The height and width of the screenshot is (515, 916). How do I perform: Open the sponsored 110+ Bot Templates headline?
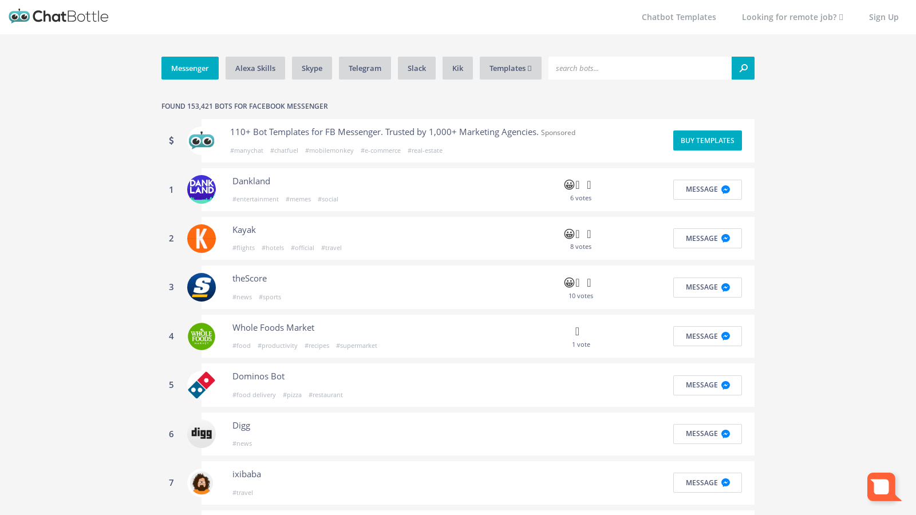[384, 132]
